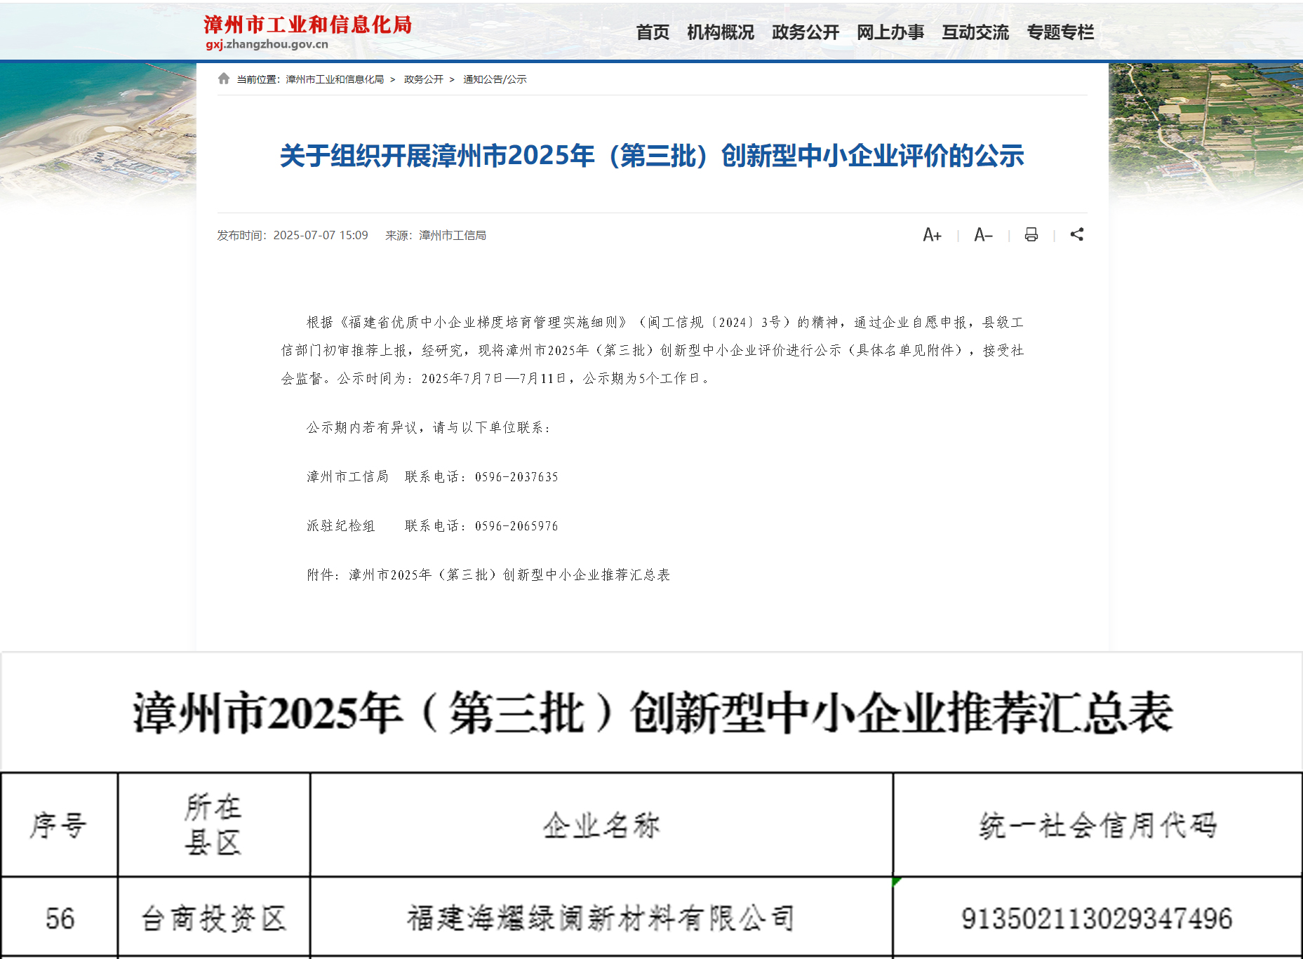Click the blue article title heading
The height and width of the screenshot is (959, 1303).
652,156
